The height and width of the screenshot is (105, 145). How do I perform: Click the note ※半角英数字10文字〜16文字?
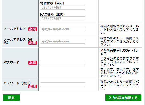pyautogui.click(x=119, y=52)
